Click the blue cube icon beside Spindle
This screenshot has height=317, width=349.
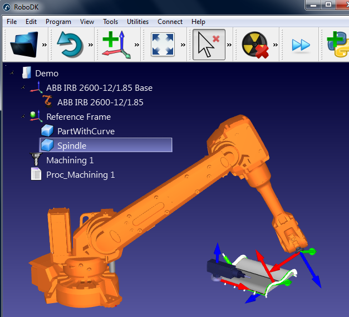click(x=47, y=145)
